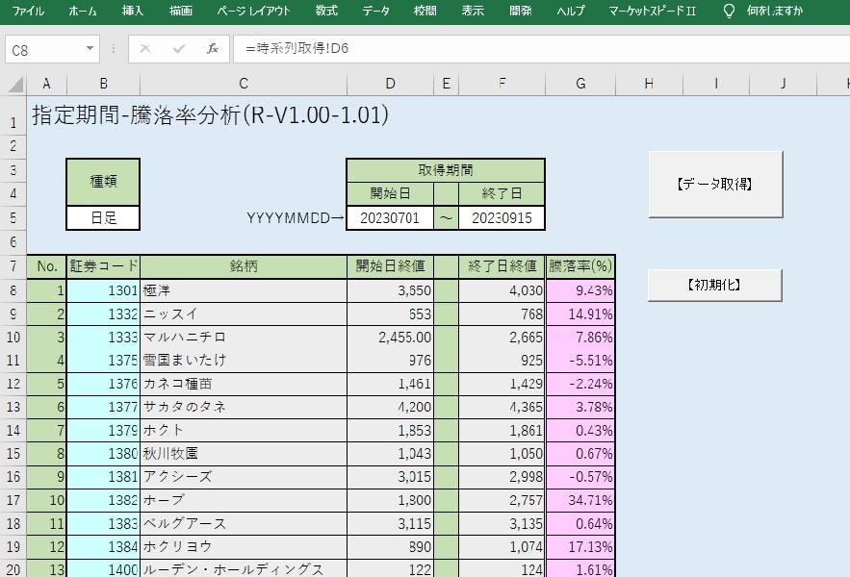Screen dimensions: 850x577
Task: Switch to ページレイアウト tab
Action: [x=253, y=11]
